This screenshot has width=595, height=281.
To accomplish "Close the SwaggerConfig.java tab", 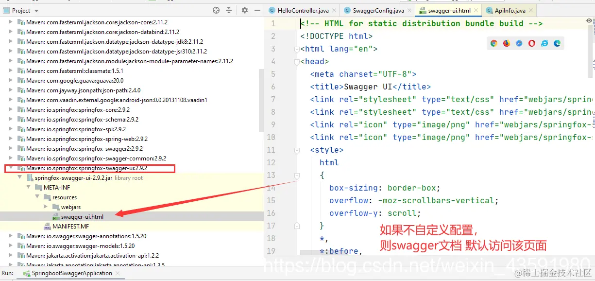I will coord(409,11).
